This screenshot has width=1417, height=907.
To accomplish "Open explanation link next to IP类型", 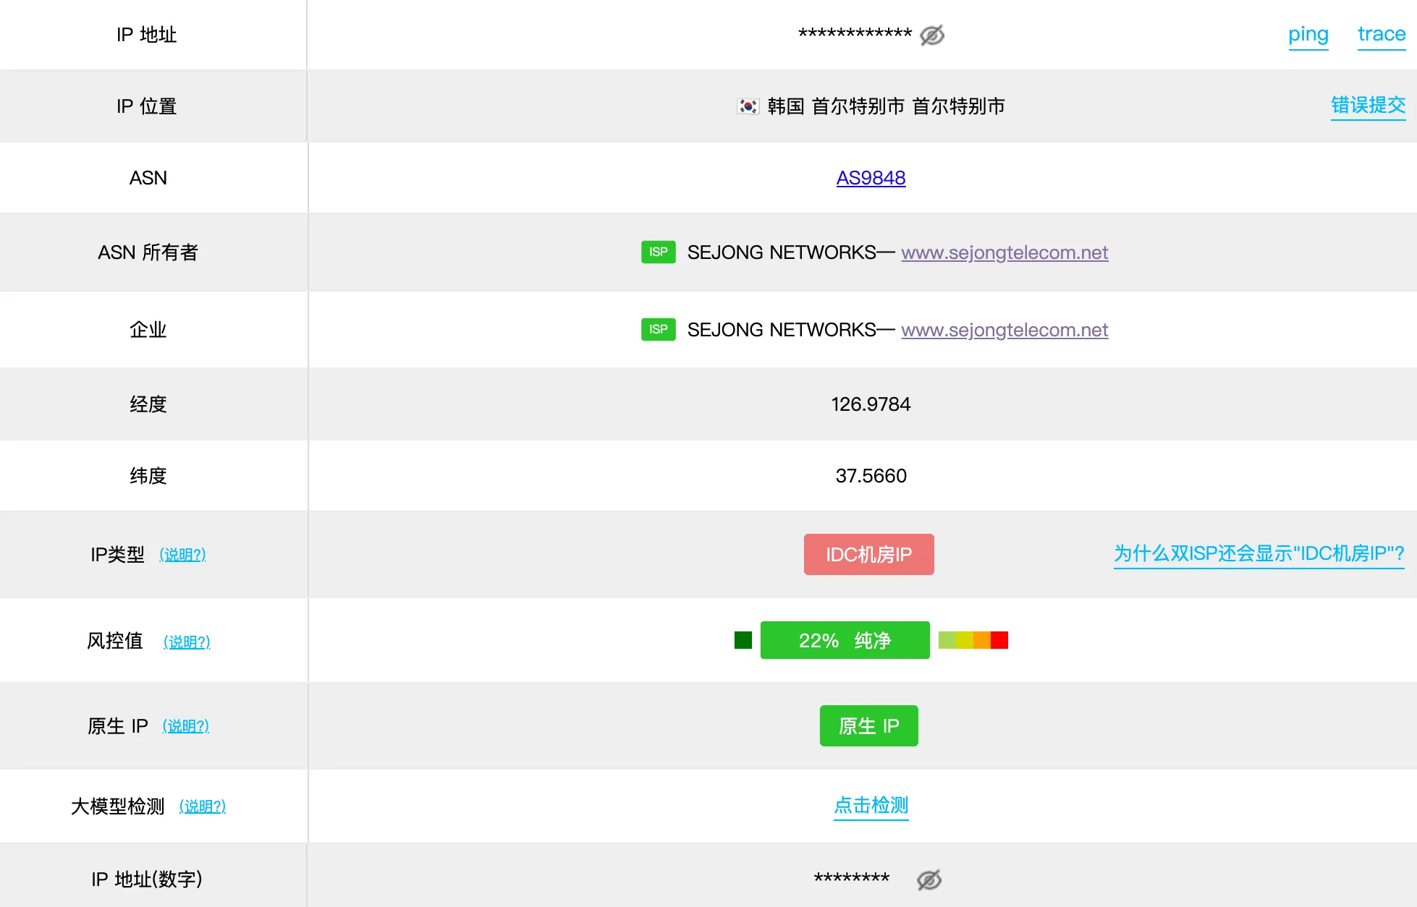I will tap(182, 555).
